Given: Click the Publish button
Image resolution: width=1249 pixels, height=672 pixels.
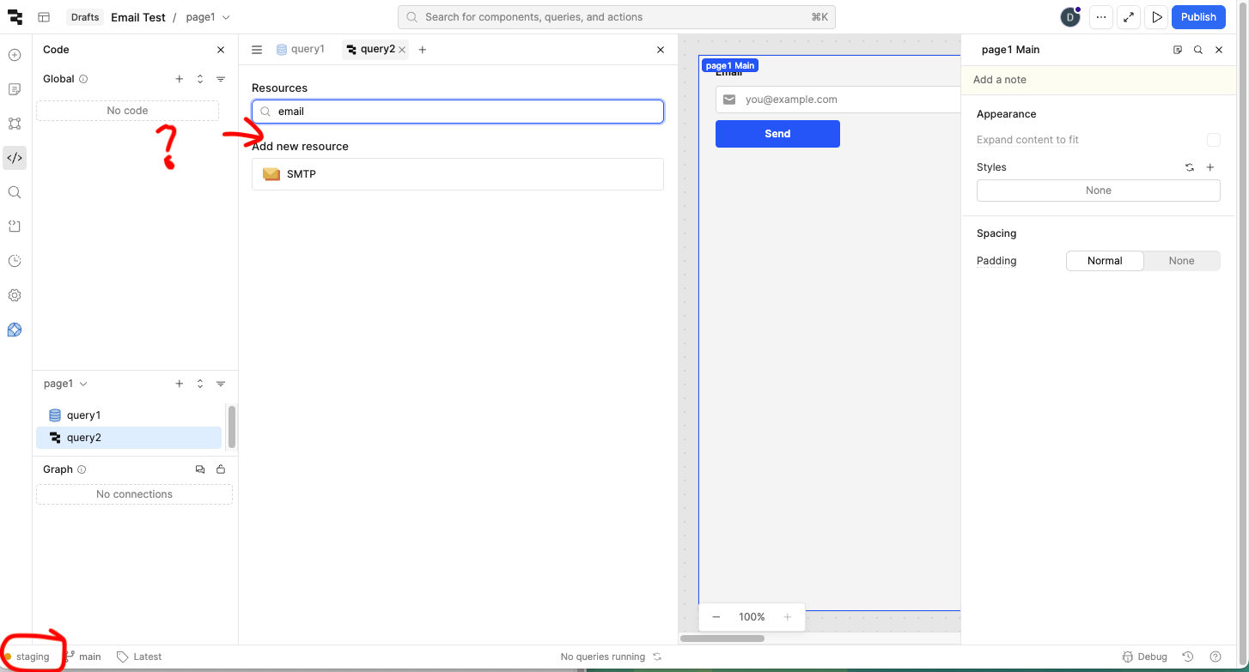Looking at the screenshot, I should coord(1197,17).
